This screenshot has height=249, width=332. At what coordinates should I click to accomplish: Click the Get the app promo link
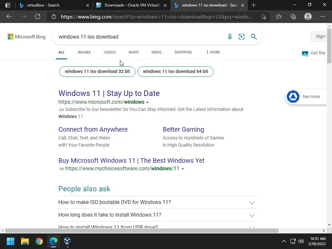314,53
